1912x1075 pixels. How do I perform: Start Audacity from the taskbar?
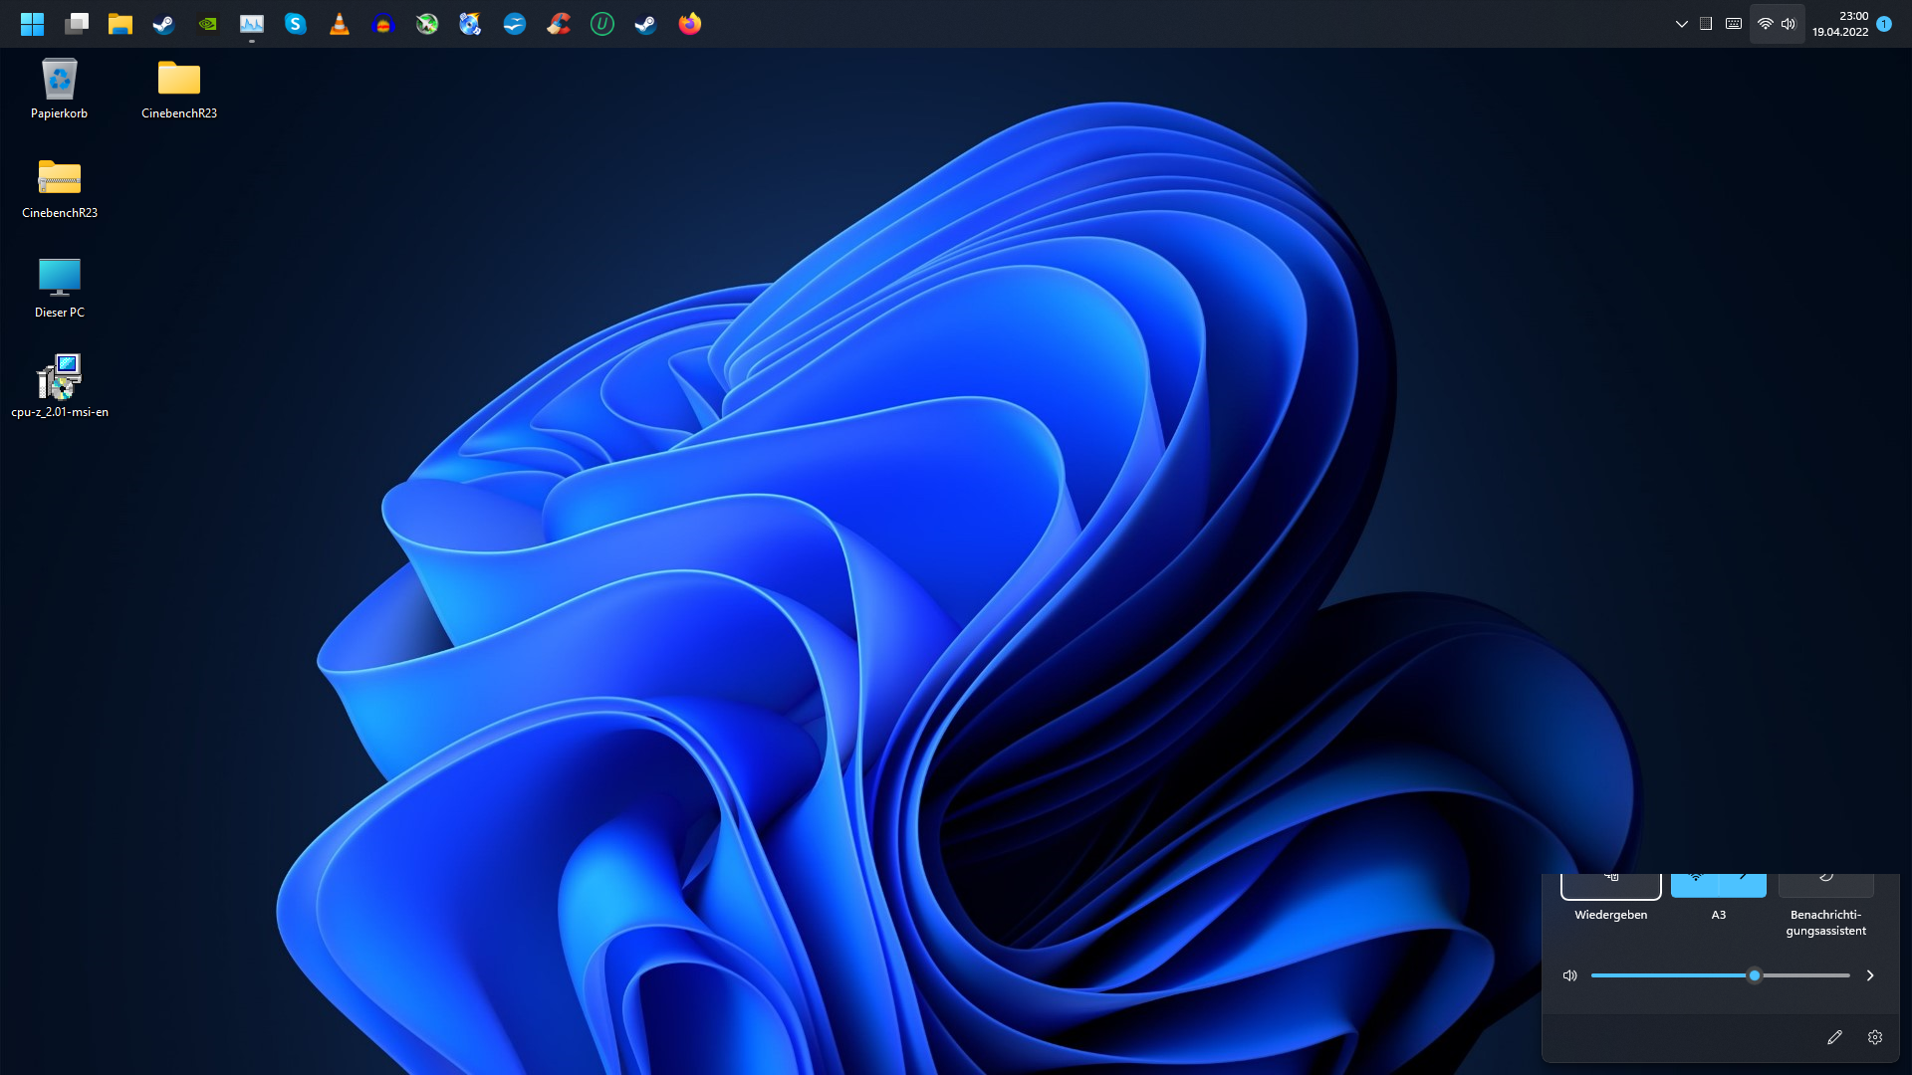(383, 24)
